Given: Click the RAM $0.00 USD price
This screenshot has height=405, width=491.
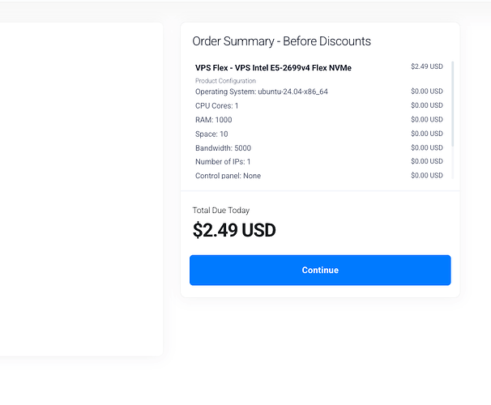Looking at the screenshot, I should click(426, 120).
